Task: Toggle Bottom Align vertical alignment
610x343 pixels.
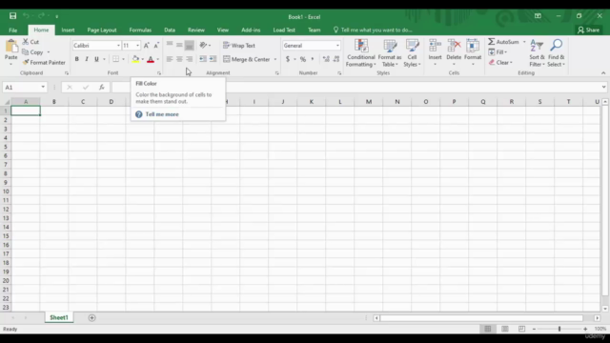Action: pos(189,46)
